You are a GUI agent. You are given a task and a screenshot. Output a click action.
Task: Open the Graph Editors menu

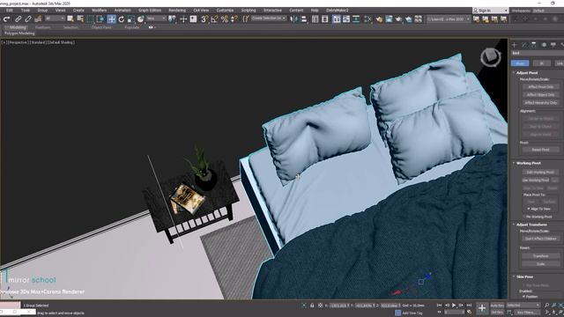150,11
